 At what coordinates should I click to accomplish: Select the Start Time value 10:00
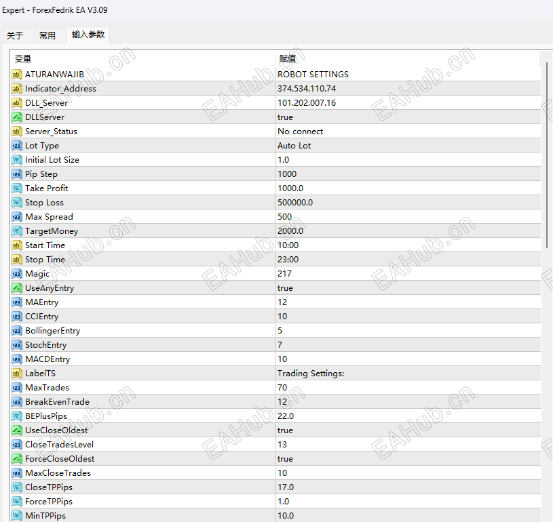408,245
